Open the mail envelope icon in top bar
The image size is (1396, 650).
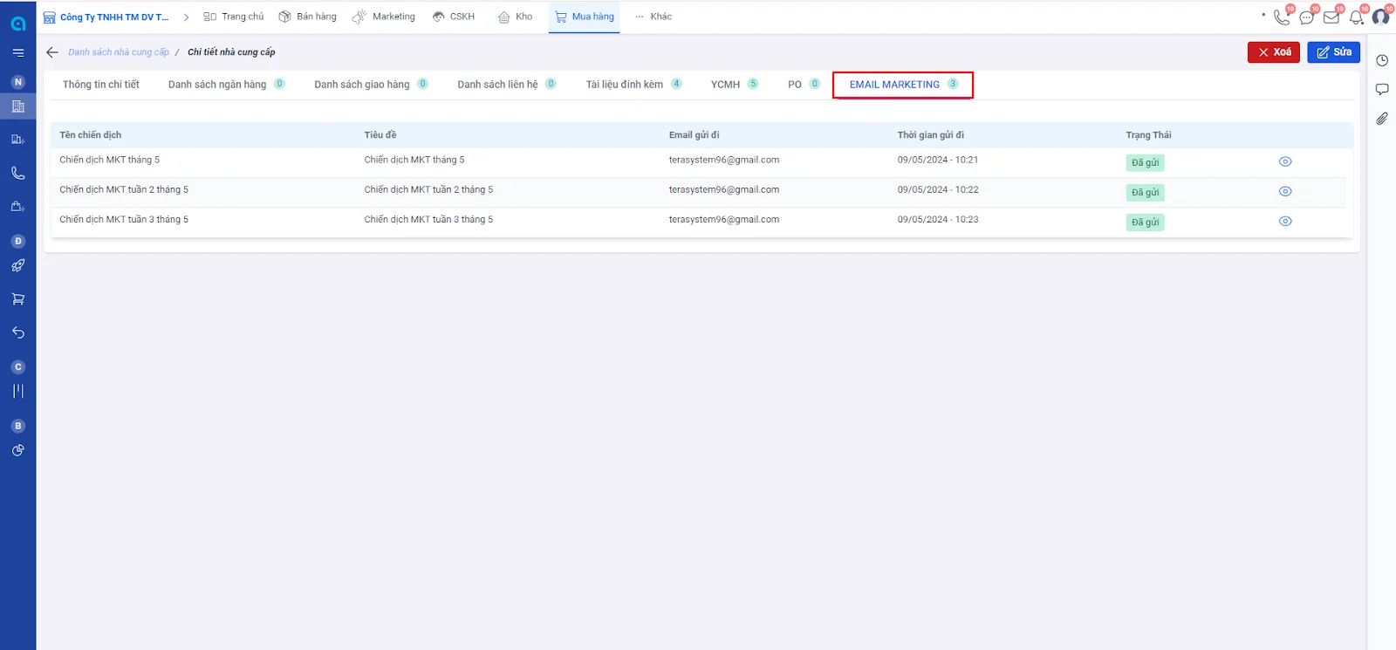1331,17
